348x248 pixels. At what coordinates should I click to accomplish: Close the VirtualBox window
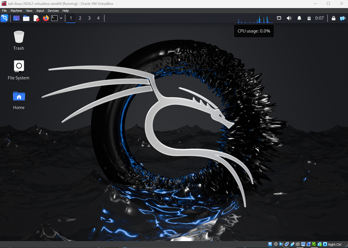click(x=341, y=3)
